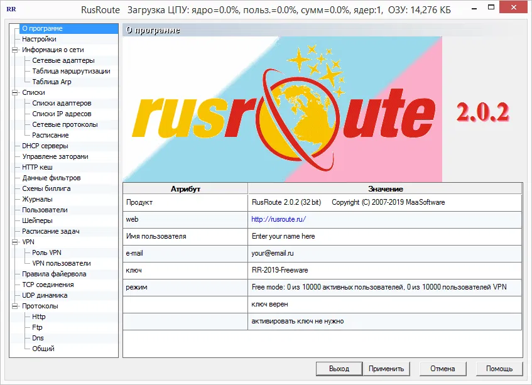Collapse the Информация о сети tree node
This screenshot has height=385, width=532.
pyautogui.click(x=14, y=50)
